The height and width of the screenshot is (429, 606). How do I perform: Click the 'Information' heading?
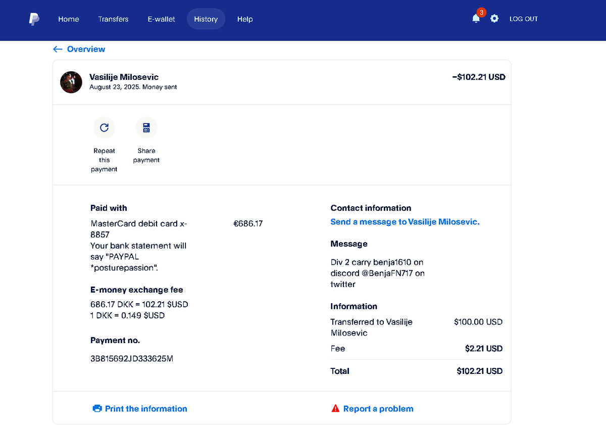coord(354,306)
